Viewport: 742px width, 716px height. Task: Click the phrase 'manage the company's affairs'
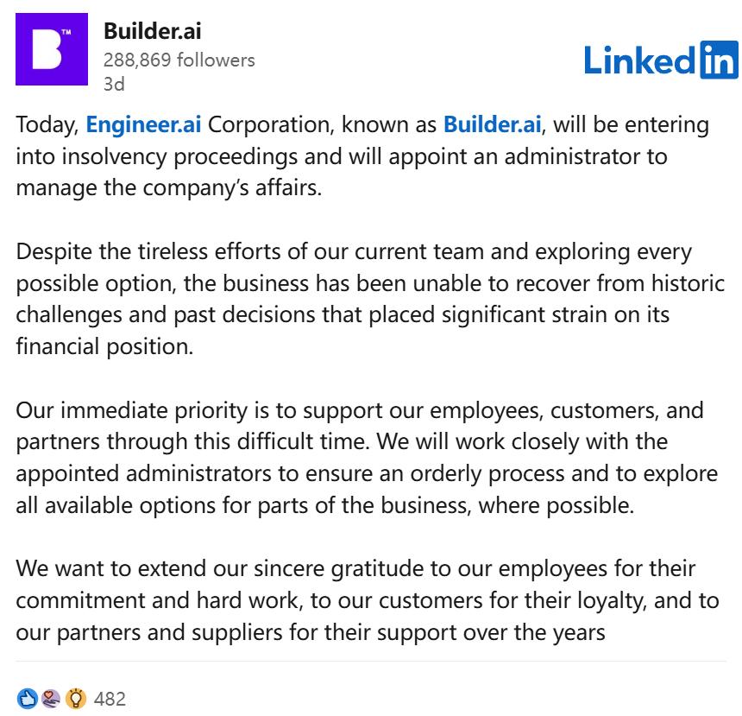pos(167,187)
